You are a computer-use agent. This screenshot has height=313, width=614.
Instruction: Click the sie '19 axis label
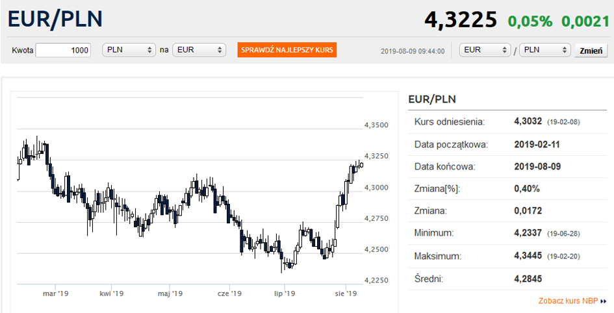tap(346, 293)
